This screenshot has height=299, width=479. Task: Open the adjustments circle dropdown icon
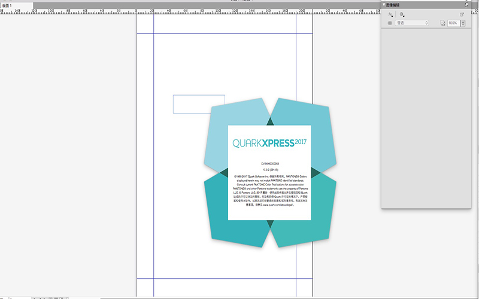click(x=402, y=14)
